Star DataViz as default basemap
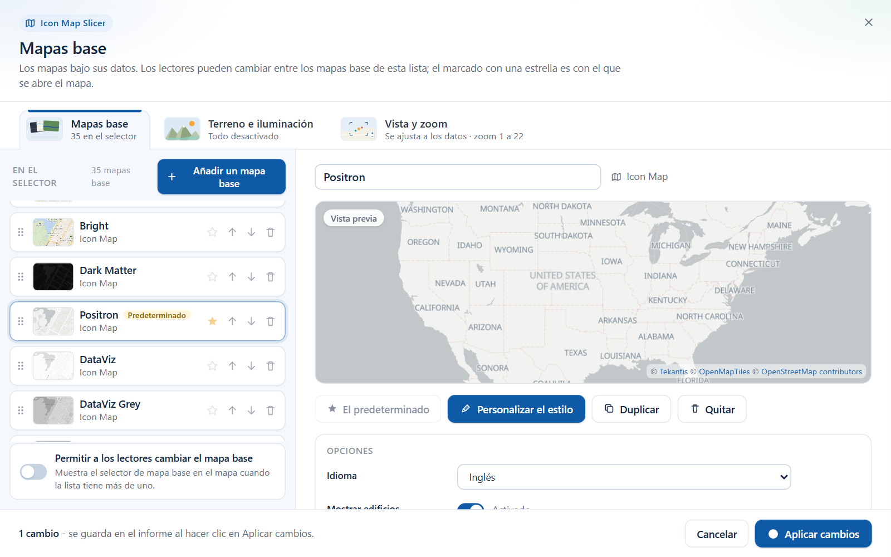 point(212,366)
